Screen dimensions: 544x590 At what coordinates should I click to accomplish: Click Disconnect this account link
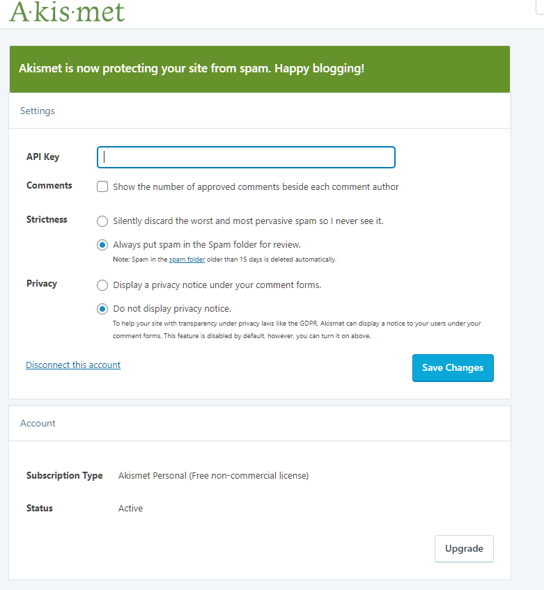(73, 365)
